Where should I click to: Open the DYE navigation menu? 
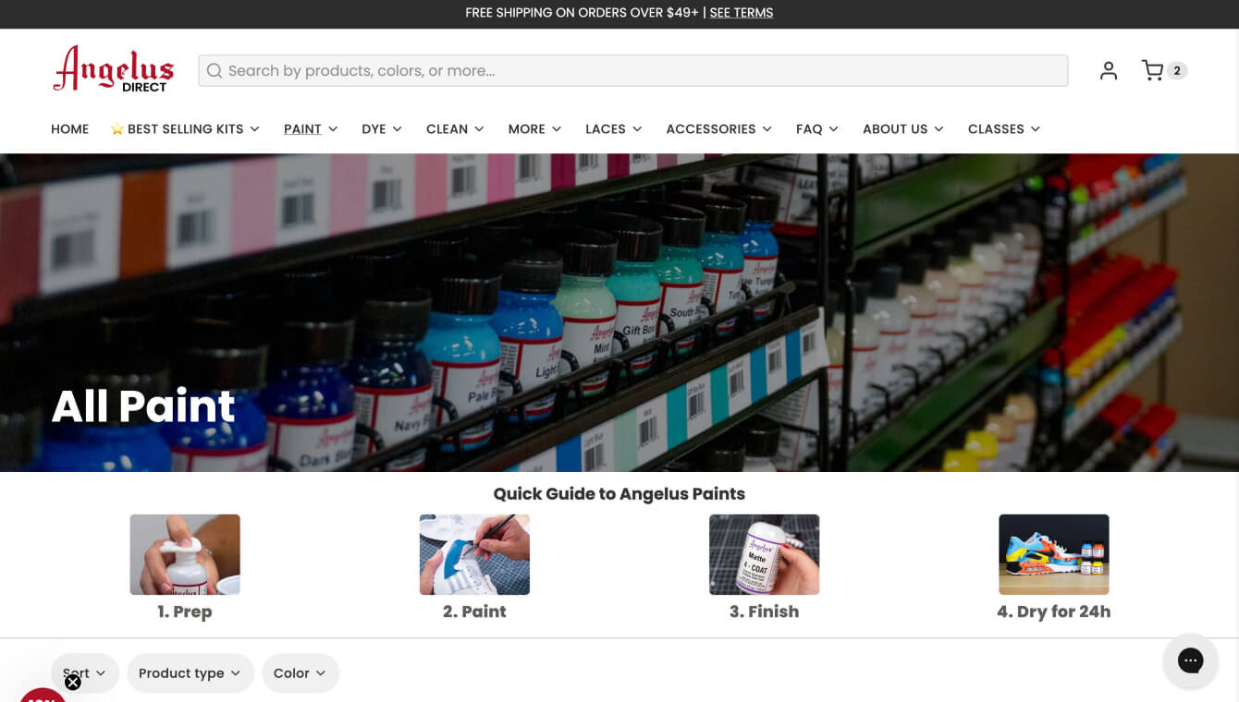pyautogui.click(x=382, y=129)
